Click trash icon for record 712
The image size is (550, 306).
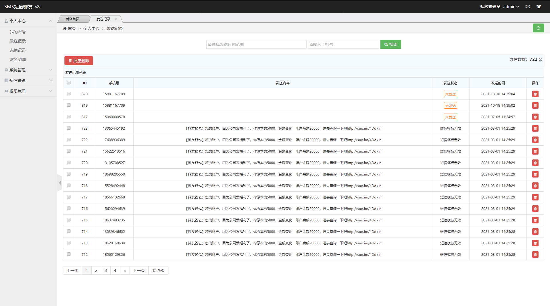click(535, 255)
